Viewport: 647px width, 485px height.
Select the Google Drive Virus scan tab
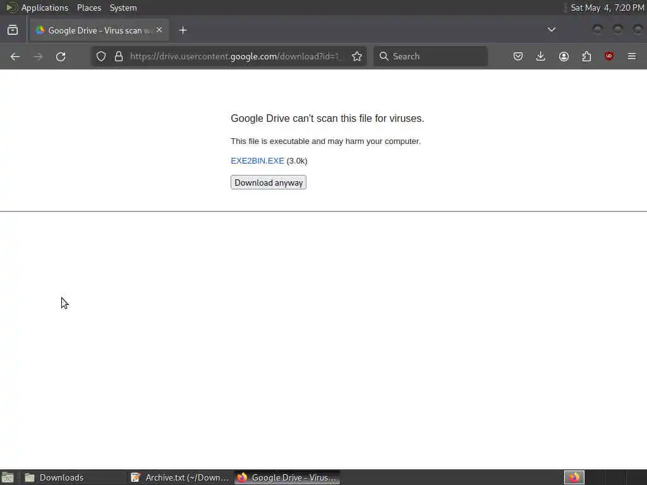(99, 30)
